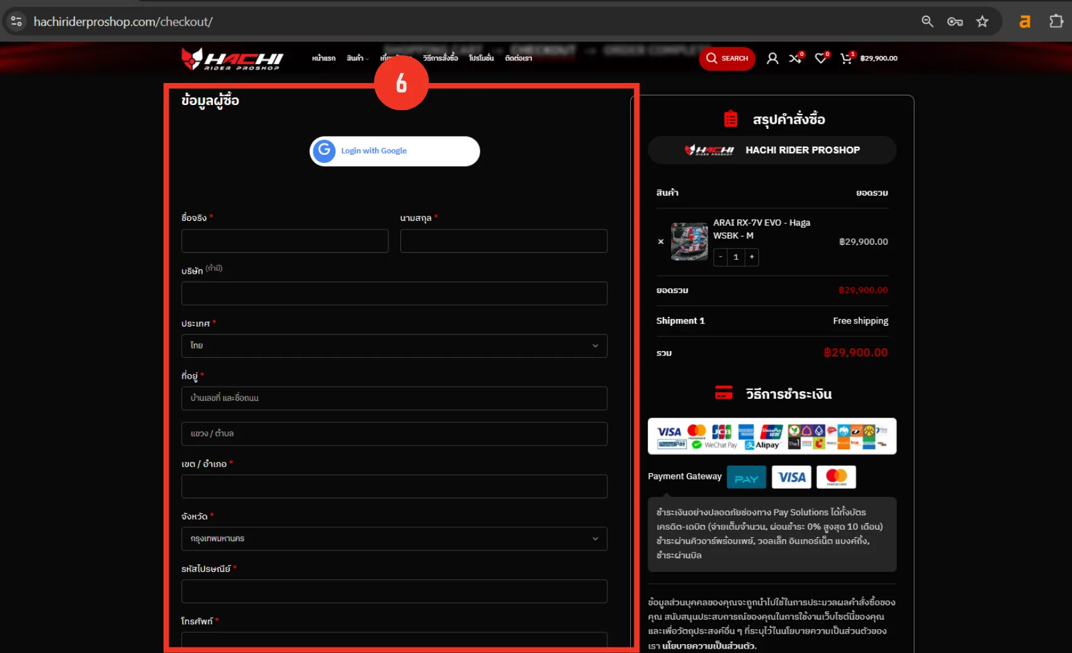This screenshot has width=1072, height=653.
Task: Expand the จังหวัด province dropdown
Action: tap(394, 539)
